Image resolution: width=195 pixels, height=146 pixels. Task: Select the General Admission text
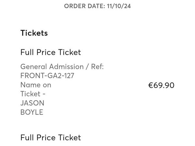[52, 67]
